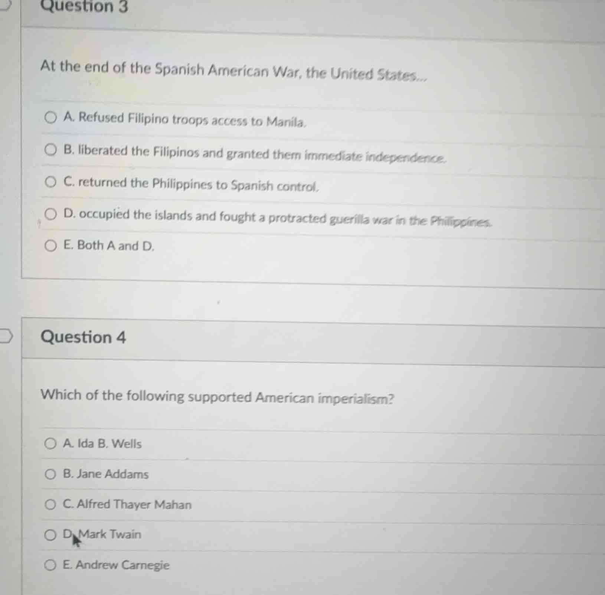The image size is (605, 595).
Task: Select answer A Ida B. Wells
Action: tap(51, 444)
